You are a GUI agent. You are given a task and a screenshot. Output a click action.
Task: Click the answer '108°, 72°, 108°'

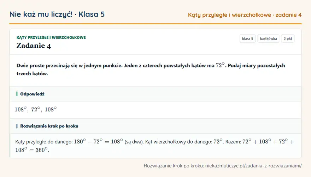36,110
